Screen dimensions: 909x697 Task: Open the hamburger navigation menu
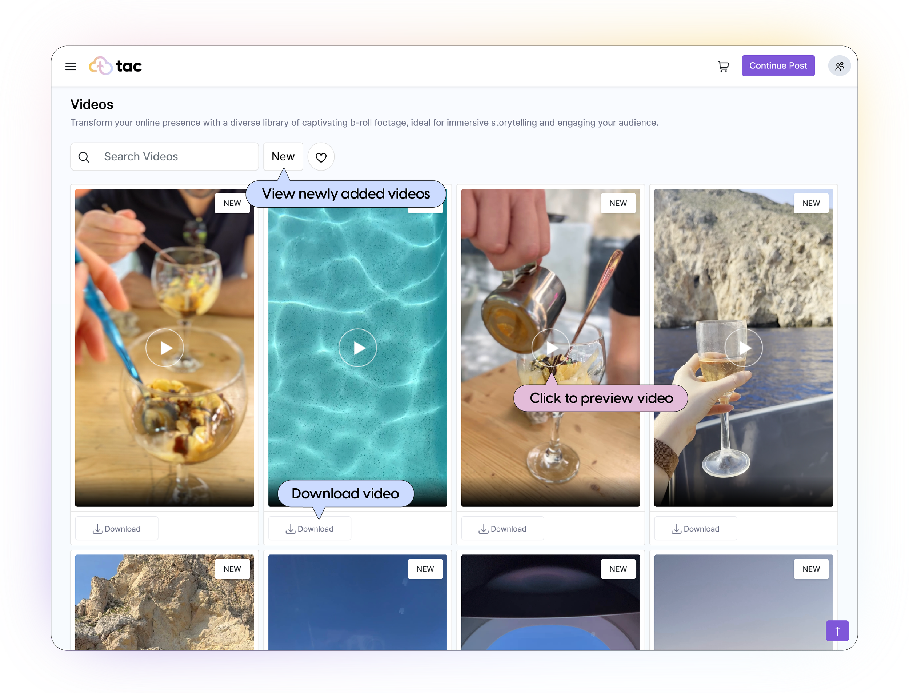[x=71, y=67]
